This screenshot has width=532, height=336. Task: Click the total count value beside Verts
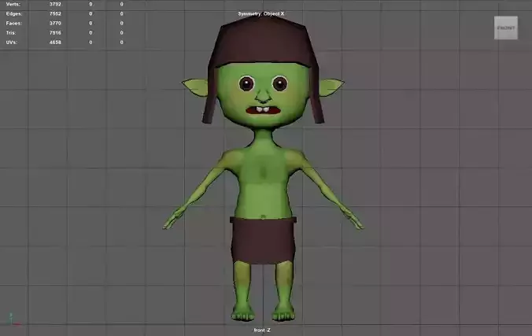[55, 4]
